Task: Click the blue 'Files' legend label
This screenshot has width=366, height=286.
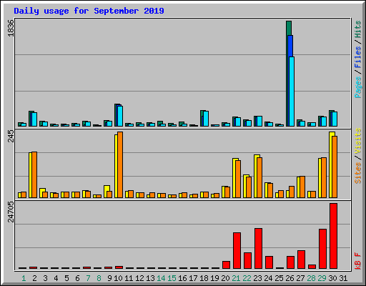Action: pos(357,57)
